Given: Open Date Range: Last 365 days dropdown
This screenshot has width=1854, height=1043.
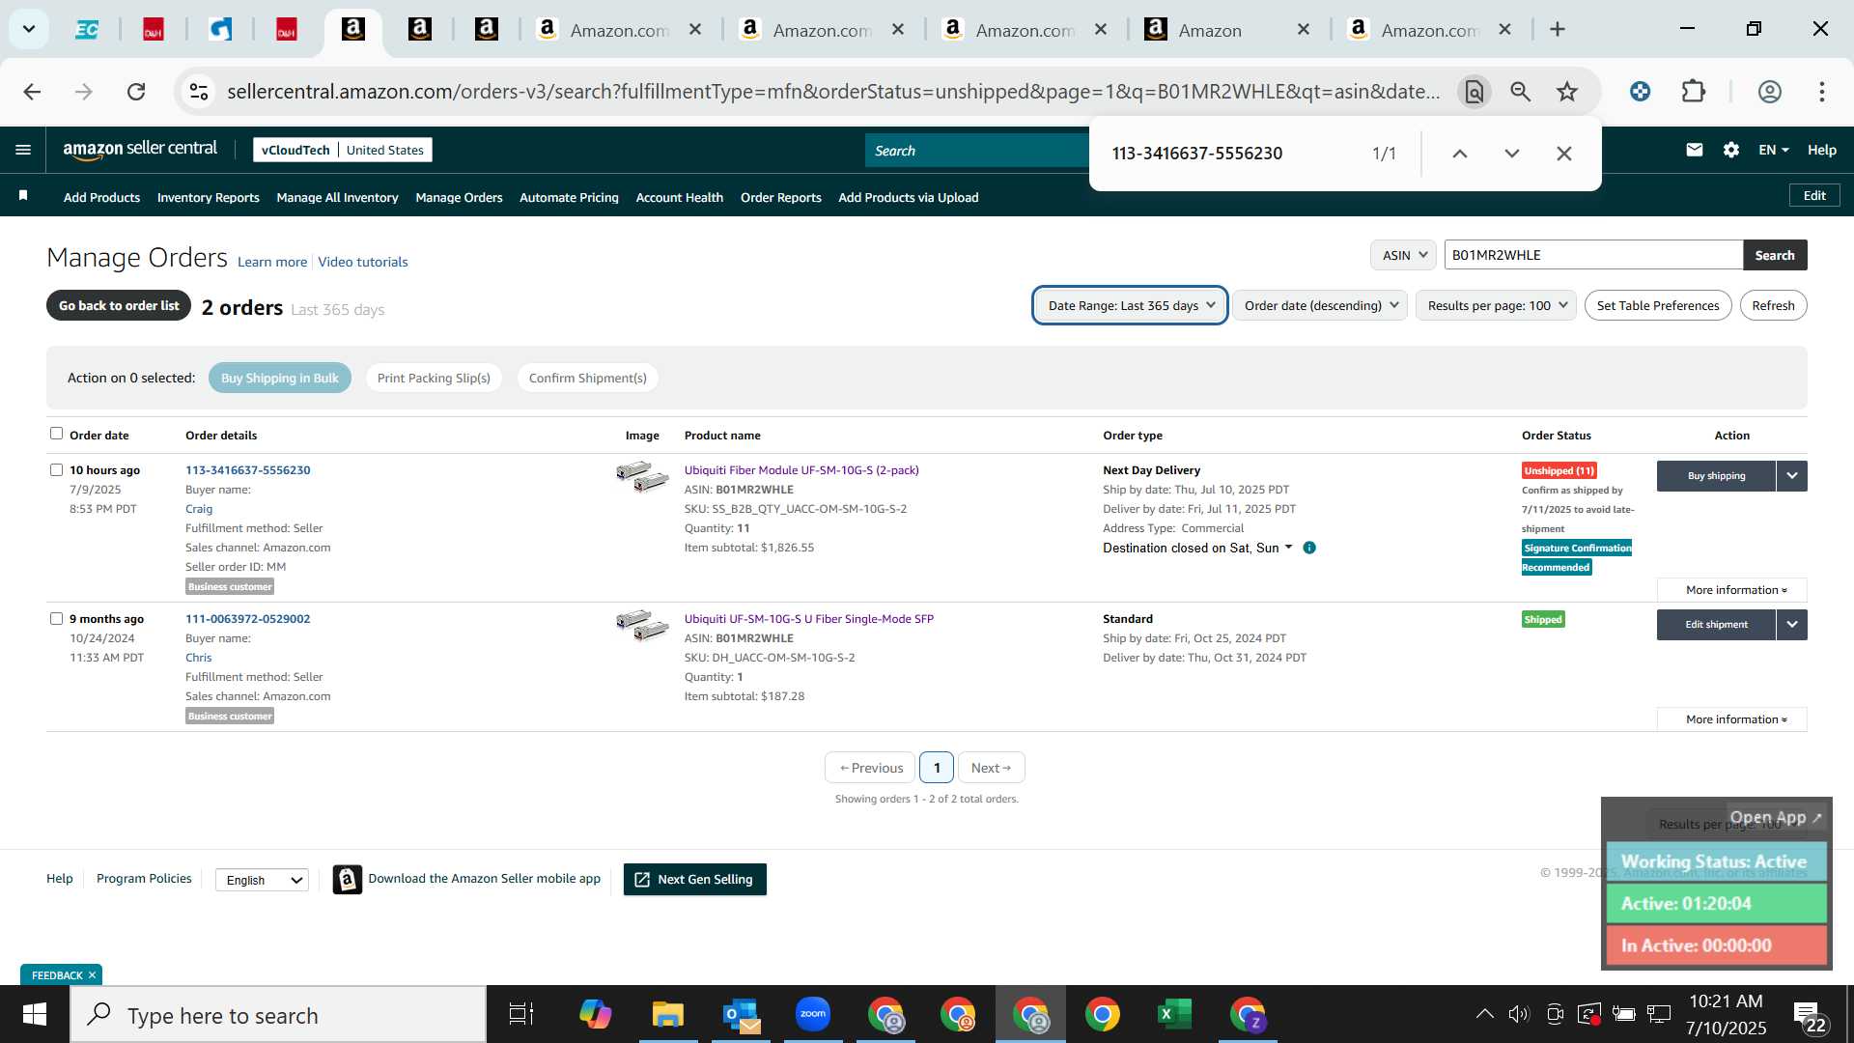Looking at the screenshot, I should pos(1130,305).
